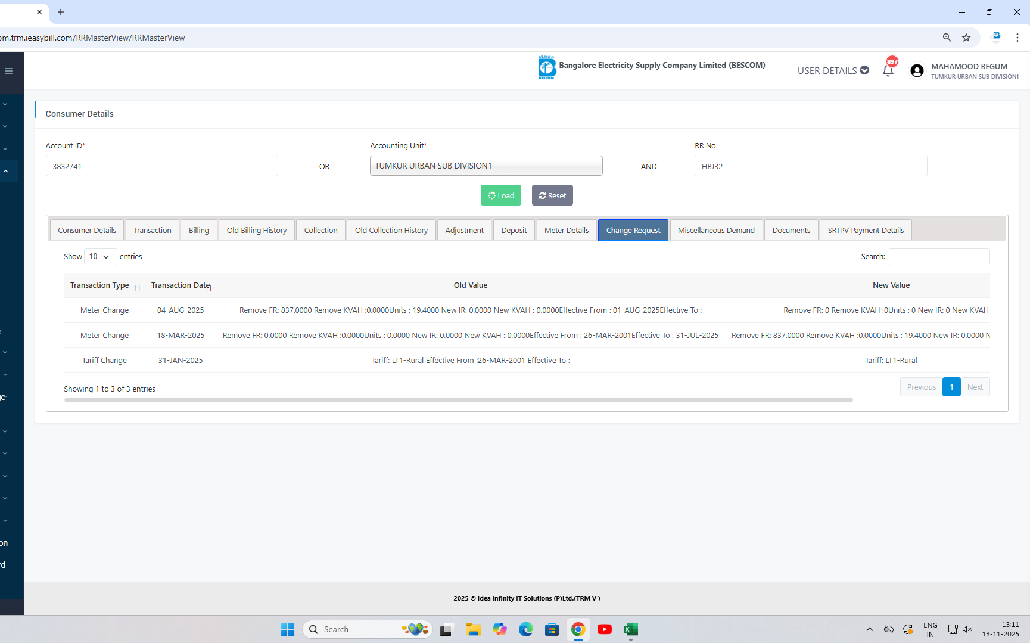Click the user profile avatar icon
The height and width of the screenshot is (643, 1030).
tap(917, 71)
